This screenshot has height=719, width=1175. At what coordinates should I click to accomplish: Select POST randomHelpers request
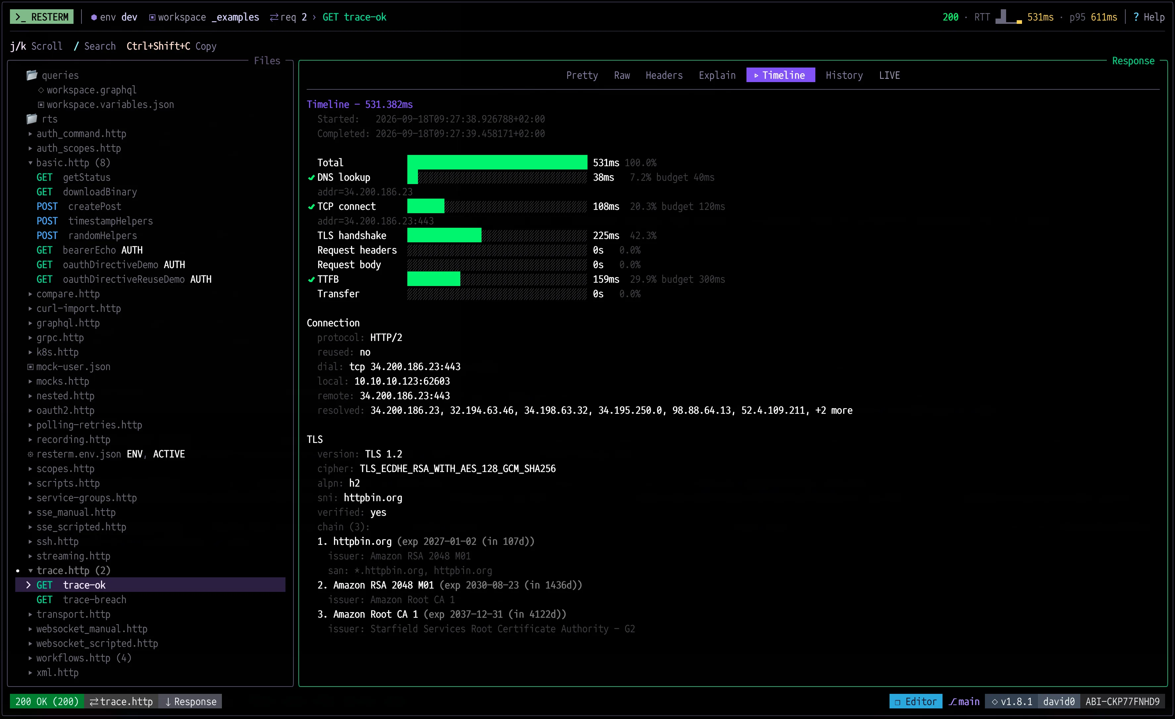click(x=87, y=236)
